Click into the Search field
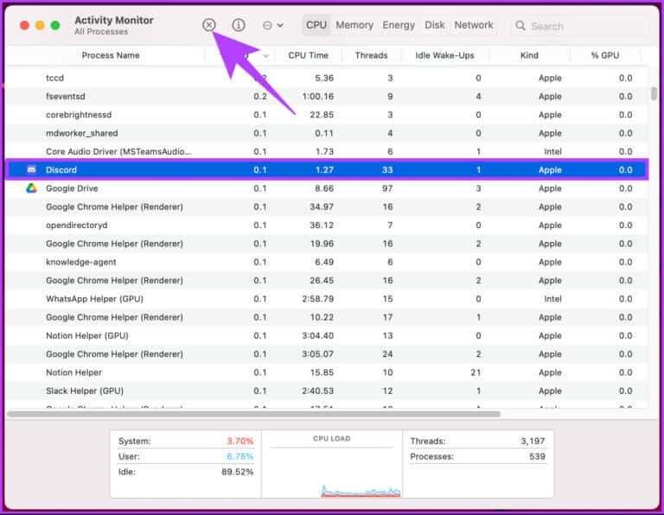Screen dimensions: 664x515 pyautogui.click(x=580, y=26)
